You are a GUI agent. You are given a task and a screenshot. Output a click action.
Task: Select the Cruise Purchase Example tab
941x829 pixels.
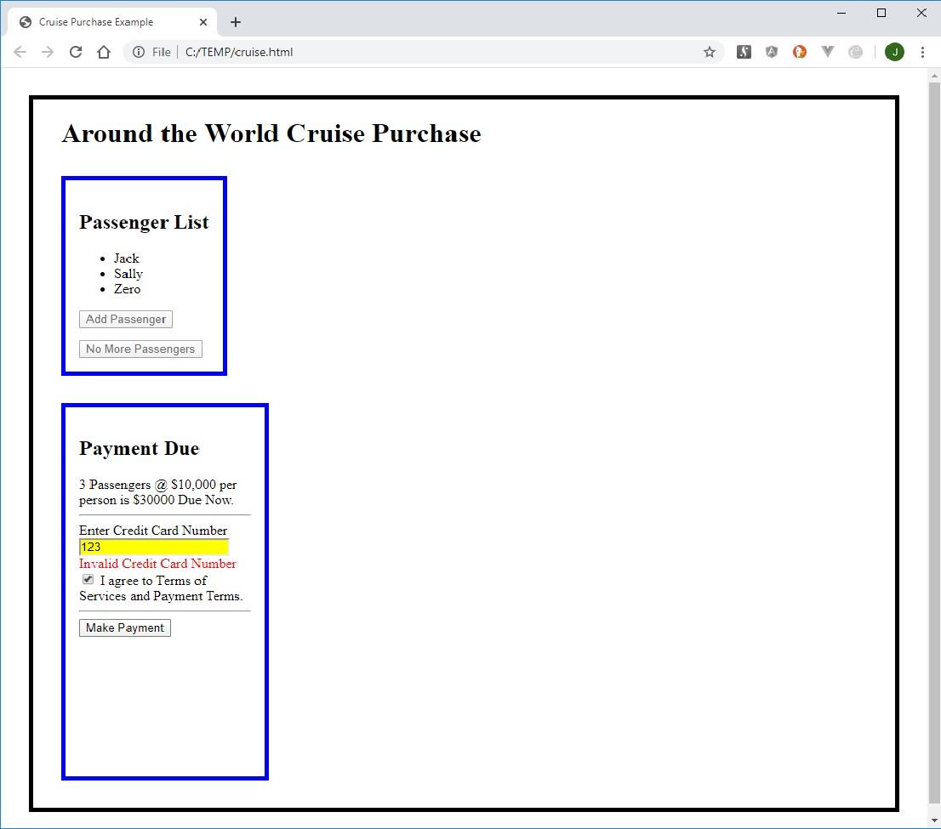click(113, 22)
